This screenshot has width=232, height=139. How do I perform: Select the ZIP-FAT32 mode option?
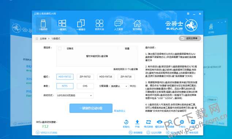(x=85, y=77)
